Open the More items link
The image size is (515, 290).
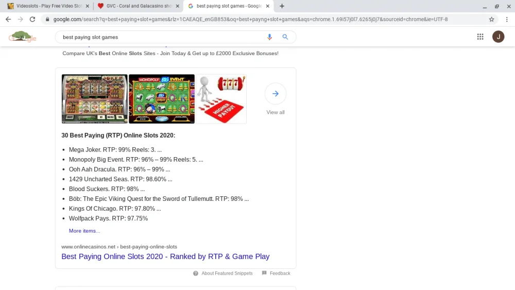pos(84,231)
